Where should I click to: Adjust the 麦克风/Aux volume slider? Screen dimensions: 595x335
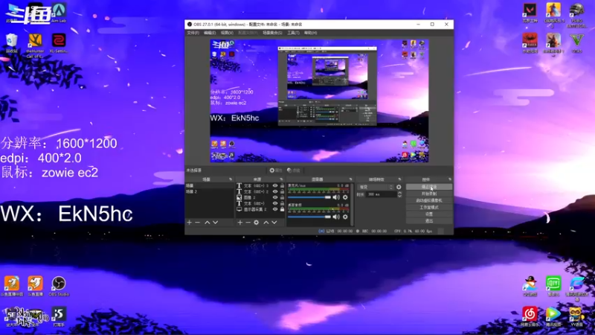tap(309, 197)
